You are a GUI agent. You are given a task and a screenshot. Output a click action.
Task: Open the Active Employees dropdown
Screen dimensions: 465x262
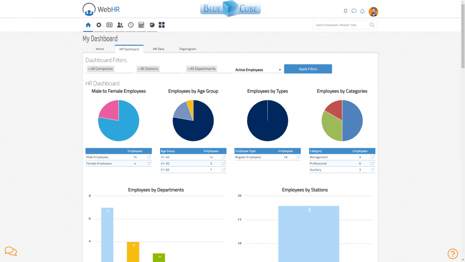258,69
